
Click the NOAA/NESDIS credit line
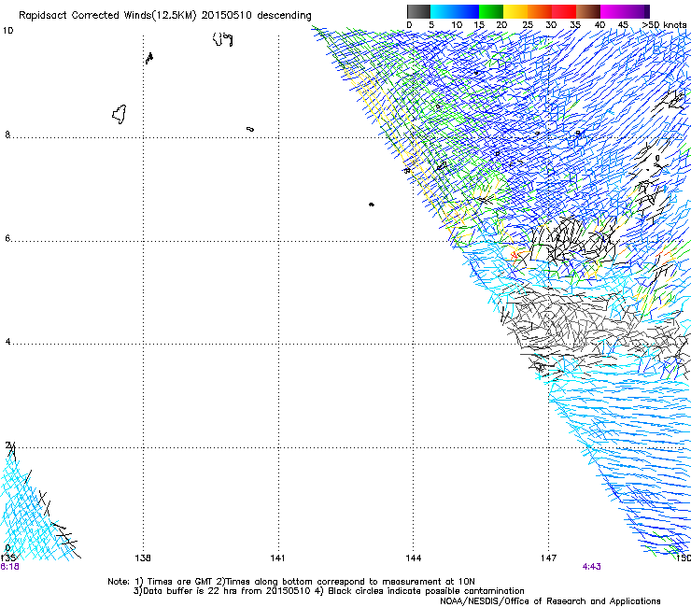click(550, 600)
